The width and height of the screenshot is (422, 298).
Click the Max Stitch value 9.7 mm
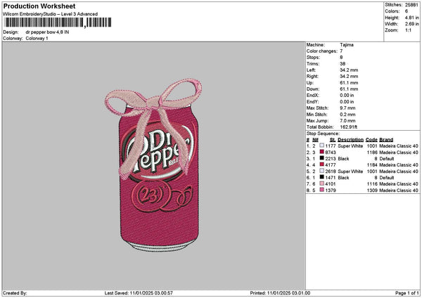click(347, 108)
